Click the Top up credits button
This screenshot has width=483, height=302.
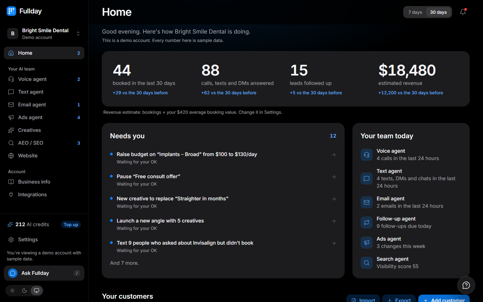[x=71, y=225]
